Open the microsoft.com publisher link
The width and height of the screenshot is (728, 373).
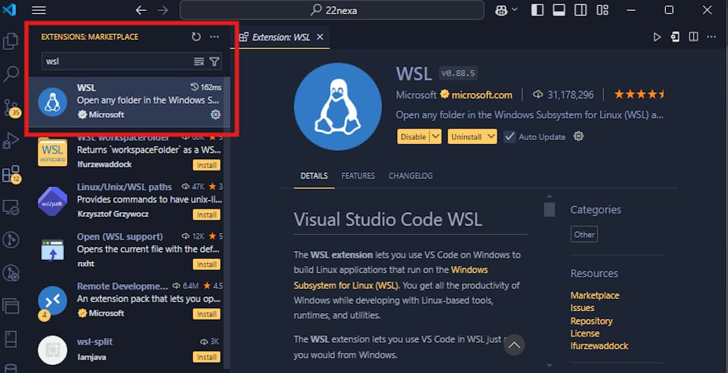481,95
